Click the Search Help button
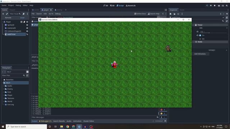 click(x=153, y=14)
